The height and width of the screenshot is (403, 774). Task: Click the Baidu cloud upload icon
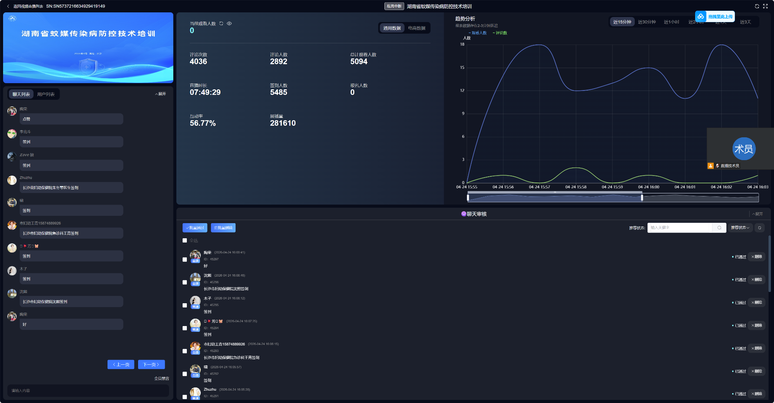point(701,16)
